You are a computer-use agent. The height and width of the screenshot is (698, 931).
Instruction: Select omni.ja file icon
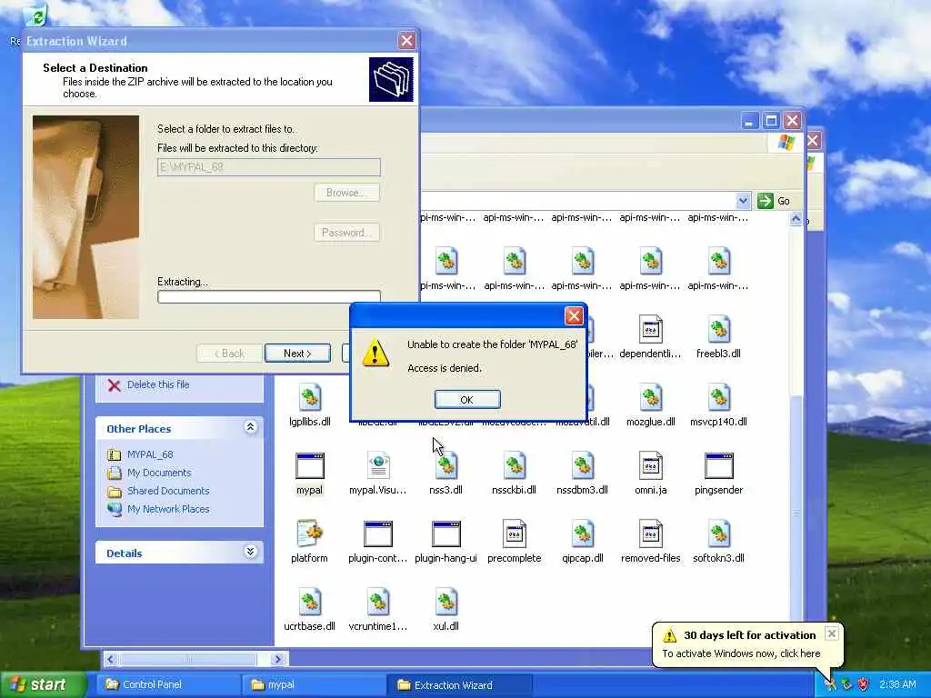(650, 466)
